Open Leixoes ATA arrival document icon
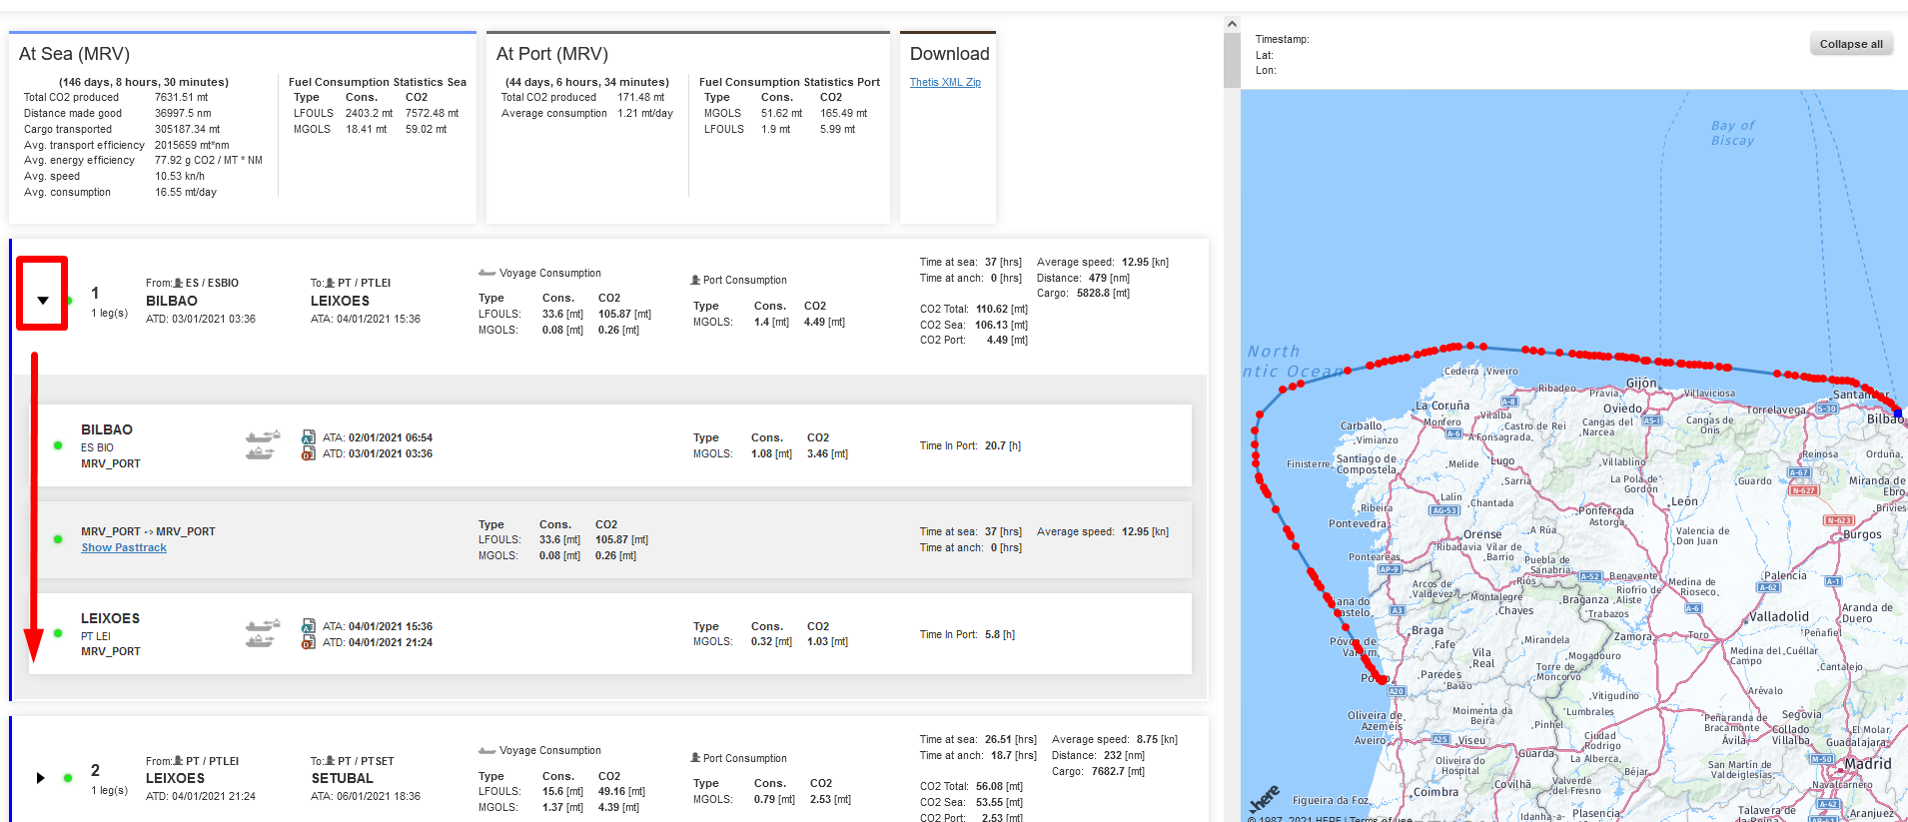Screen dimensions: 1908x822 point(309,626)
